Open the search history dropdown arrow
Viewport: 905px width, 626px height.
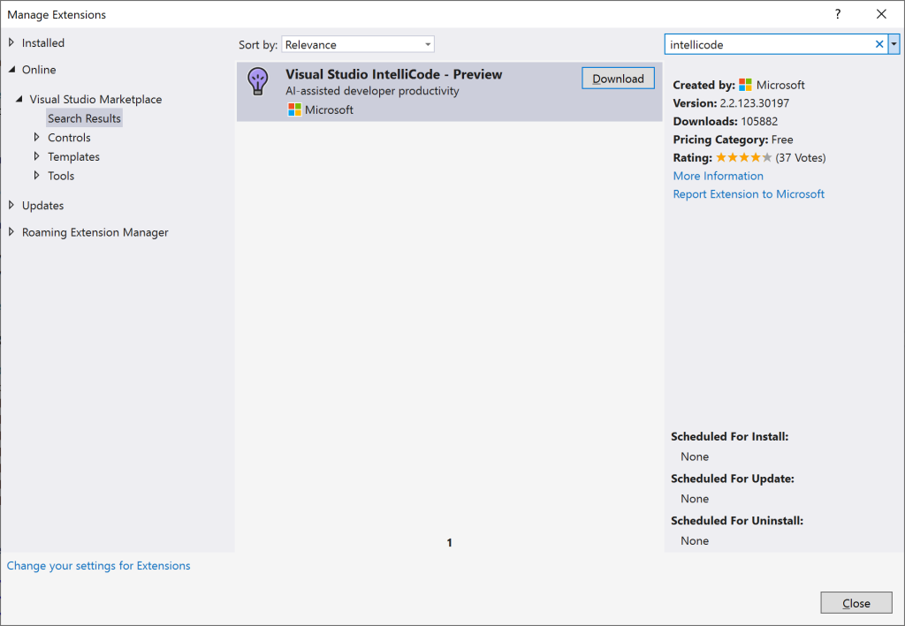tap(894, 43)
